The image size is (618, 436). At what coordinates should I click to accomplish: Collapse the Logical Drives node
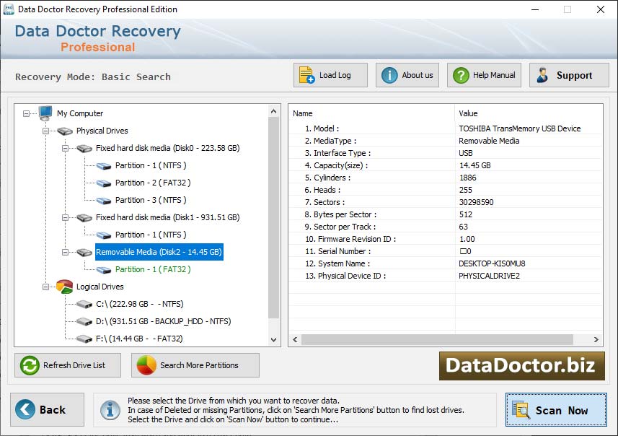[45, 287]
